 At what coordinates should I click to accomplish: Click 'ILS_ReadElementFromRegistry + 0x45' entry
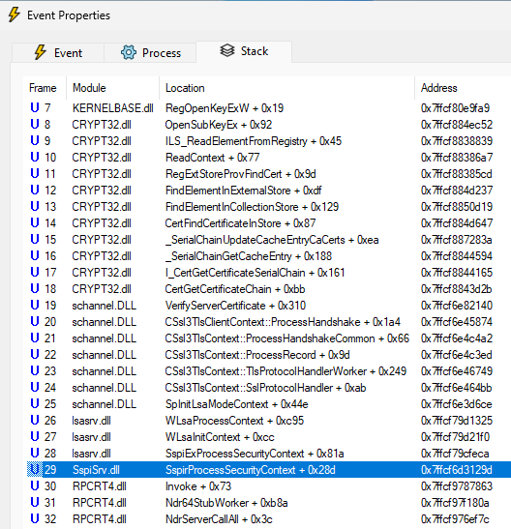click(x=254, y=141)
